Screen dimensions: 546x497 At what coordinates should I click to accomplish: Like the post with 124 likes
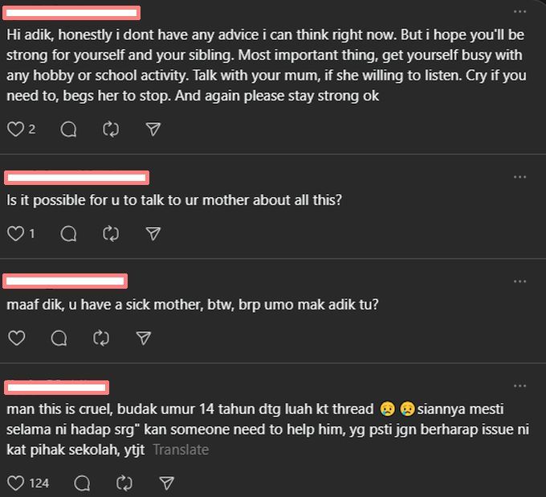[x=16, y=483]
